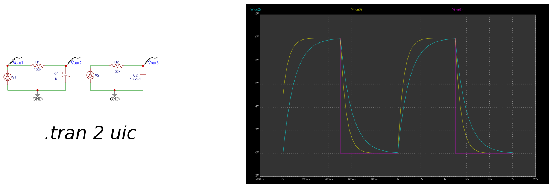
Task: Select the .tran 2 uic directive text
Action: 90,133
